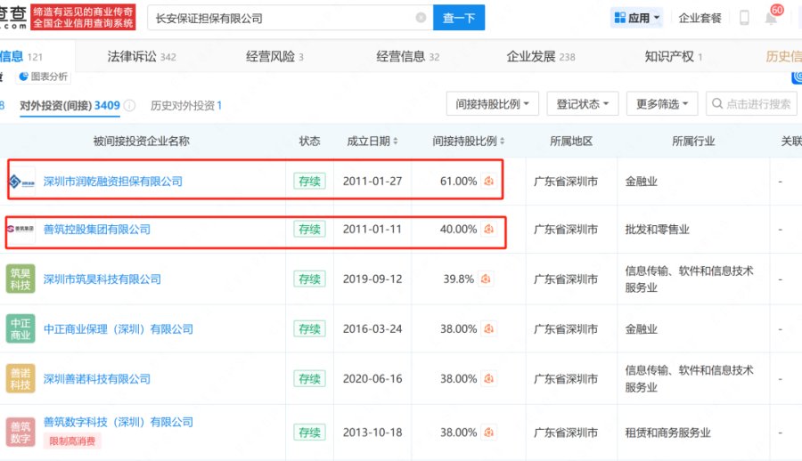Open 善筑数字科技（深圳）有限公司 link
The width and height of the screenshot is (802, 461).
pos(119,422)
